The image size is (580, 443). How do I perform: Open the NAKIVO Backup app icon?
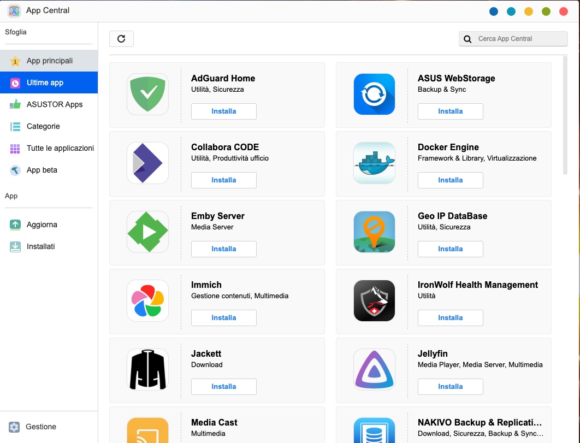(374, 430)
